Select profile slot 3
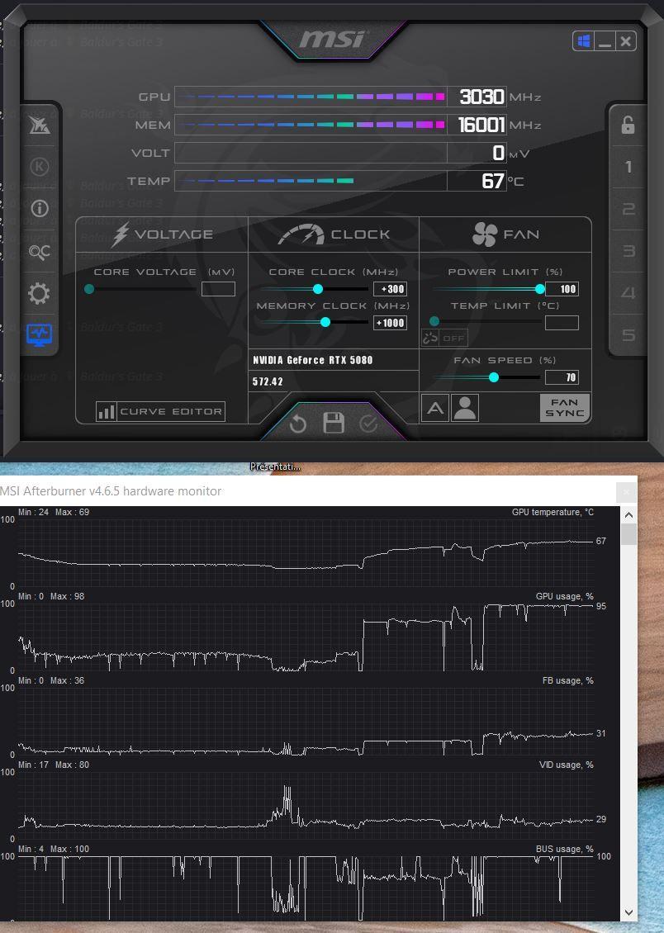 point(628,252)
